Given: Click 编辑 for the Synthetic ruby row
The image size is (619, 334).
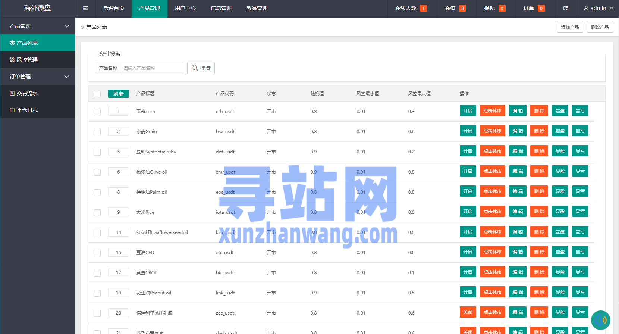Looking at the screenshot, I should [518, 151].
